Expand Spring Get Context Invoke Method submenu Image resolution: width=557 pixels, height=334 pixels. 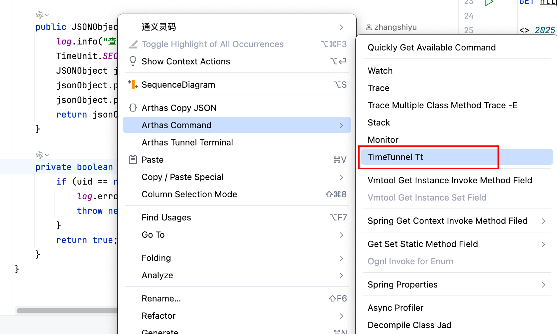click(543, 221)
